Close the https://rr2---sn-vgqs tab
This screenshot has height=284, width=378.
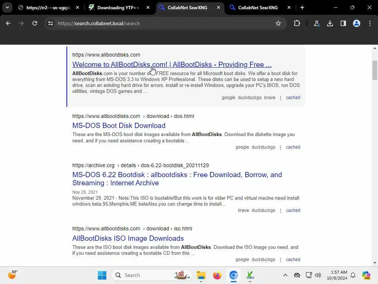click(78, 7)
